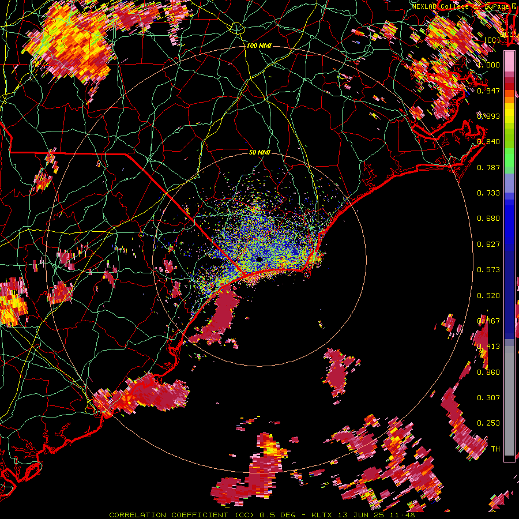
Task: Click the 13 JUN 25 11:48 timestamp
Action: click(377, 515)
